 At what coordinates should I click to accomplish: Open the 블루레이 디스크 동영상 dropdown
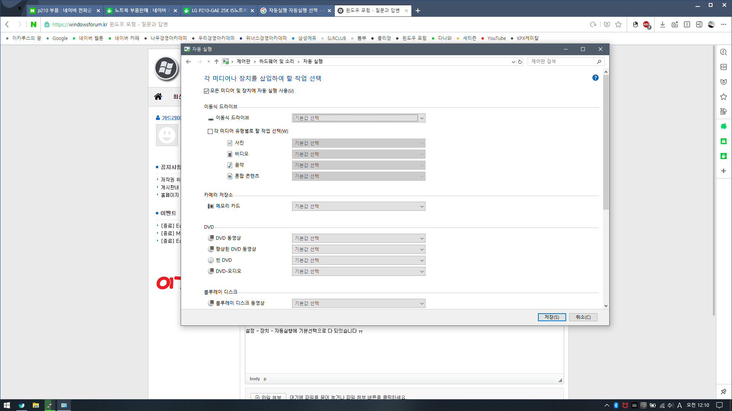tap(358, 303)
